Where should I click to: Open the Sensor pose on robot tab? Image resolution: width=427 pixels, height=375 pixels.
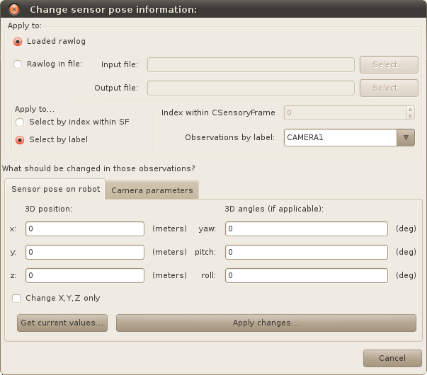click(55, 190)
